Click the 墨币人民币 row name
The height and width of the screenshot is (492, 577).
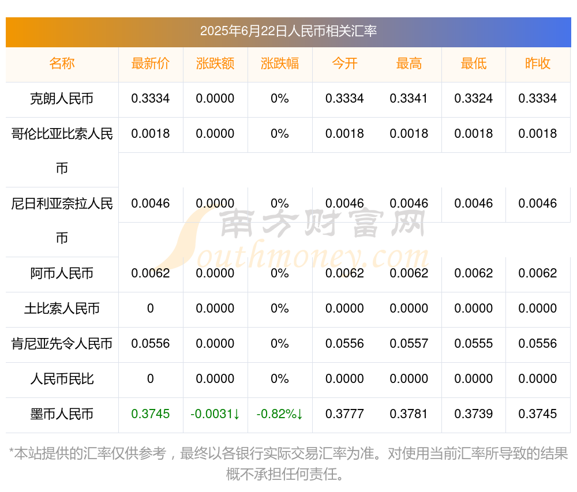(x=62, y=414)
